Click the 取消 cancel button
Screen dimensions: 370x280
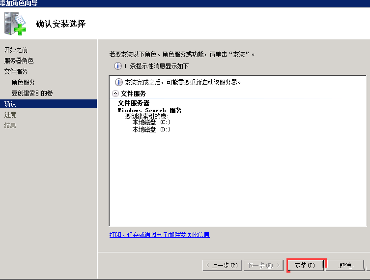point(345,265)
